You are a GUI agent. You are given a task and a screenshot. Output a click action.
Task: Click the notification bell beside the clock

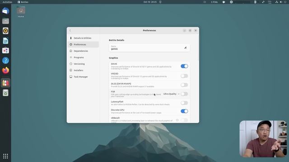[x=160, y=2]
